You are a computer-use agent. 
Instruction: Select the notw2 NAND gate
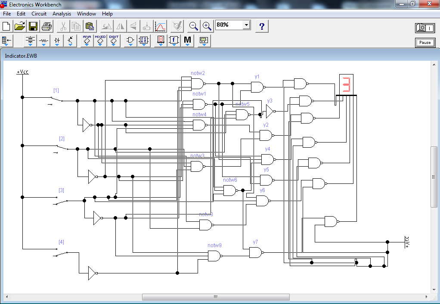(198, 84)
